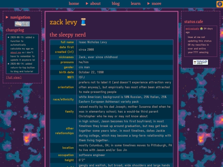The image size is (223, 167).
Task: Follow the 'about me' changelog link
Action: tap(16, 52)
